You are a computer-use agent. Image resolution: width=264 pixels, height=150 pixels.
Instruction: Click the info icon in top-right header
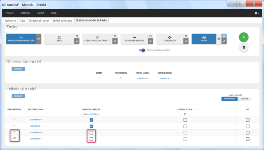[x=256, y=13]
